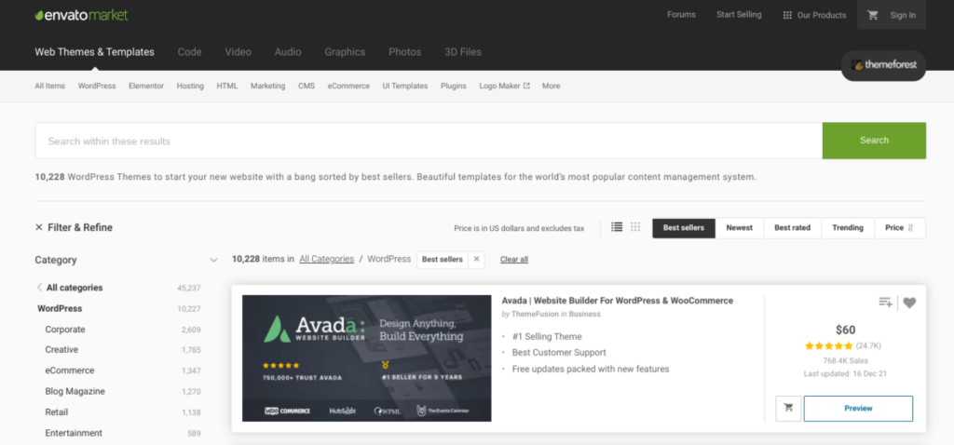Switch to grid view layout
954x445 pixels.
coord(635,227)
